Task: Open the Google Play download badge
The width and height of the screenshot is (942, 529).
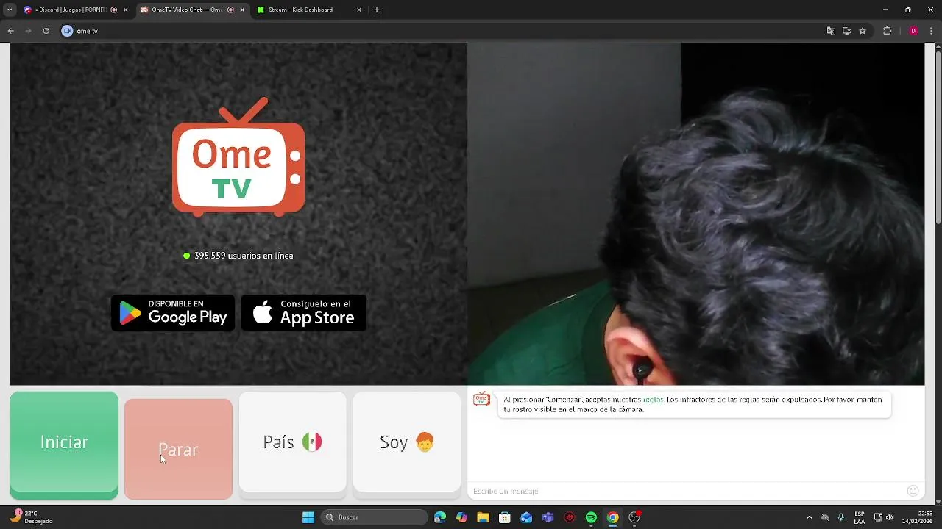Action: (173, 313)
